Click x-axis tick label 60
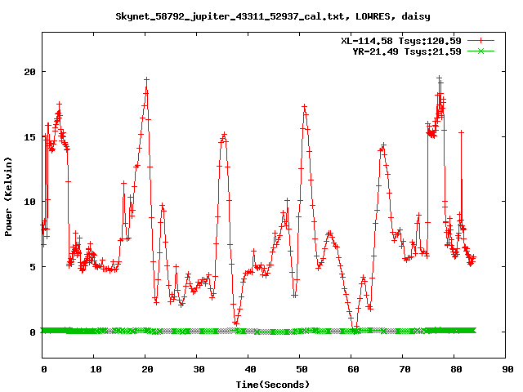The width and height of the screenshot is (523, 392). pos(353,369)
